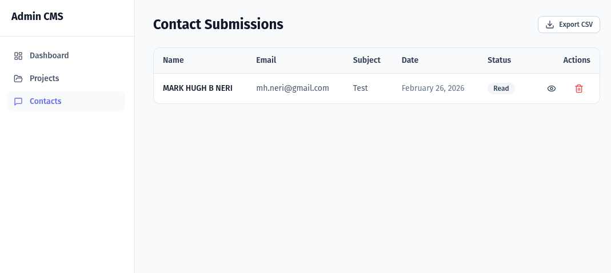This screenshot has width=611, height=273.
Task: Click the Read status badge
Action: [x=501, y=89]
